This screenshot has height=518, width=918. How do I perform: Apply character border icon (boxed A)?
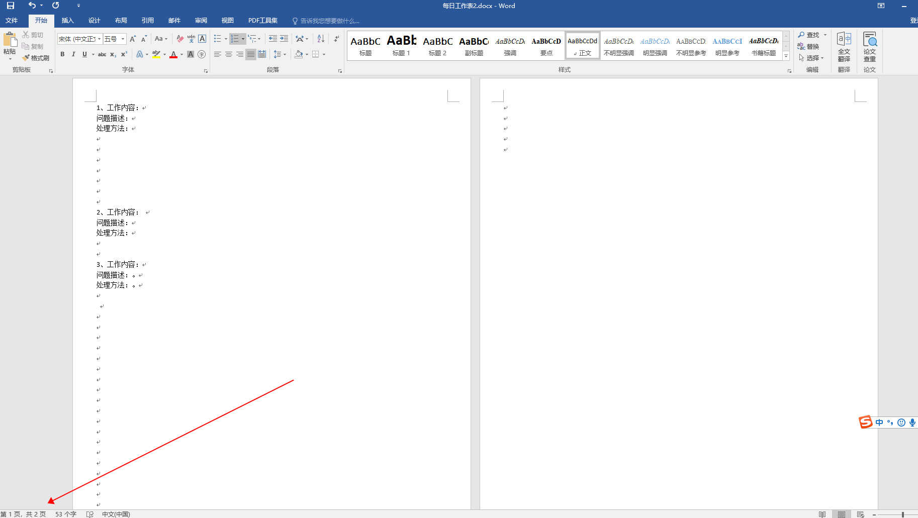pyautogui.click(x=202, y=39)
